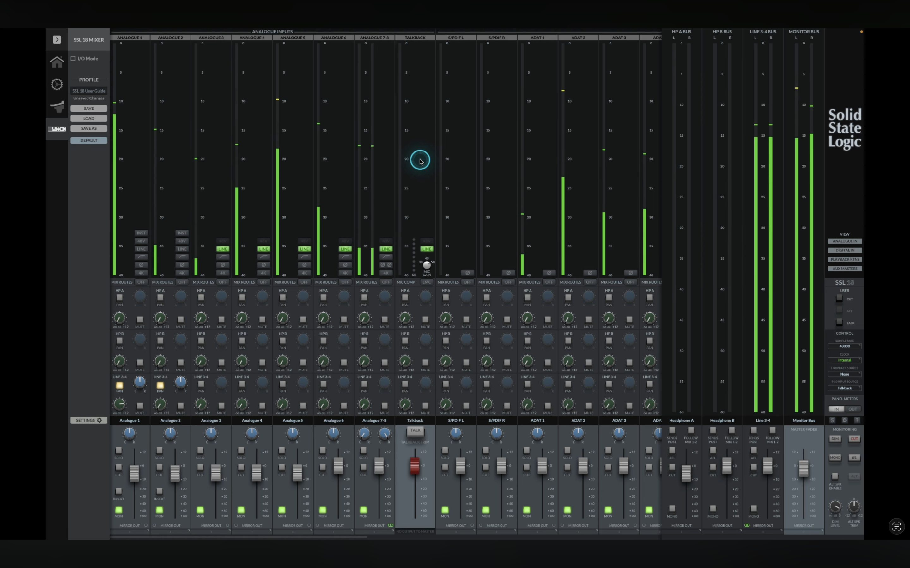Click the DEFAULT profile button
This screenshot has width=910, height=568.
(89, 140)
